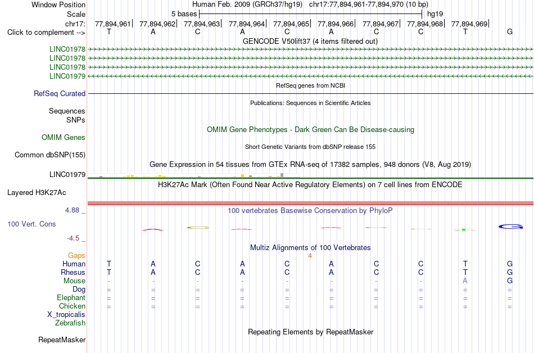This screenshot has width=534, height=353.
Task: Click position marker 77,894,968
Action: tap(425, 24)
